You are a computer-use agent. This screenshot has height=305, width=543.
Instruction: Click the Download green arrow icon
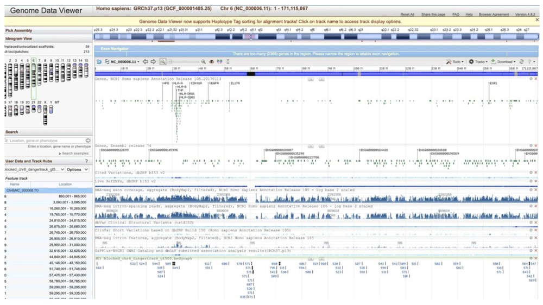pyautogui.click(x=493, y=62)
